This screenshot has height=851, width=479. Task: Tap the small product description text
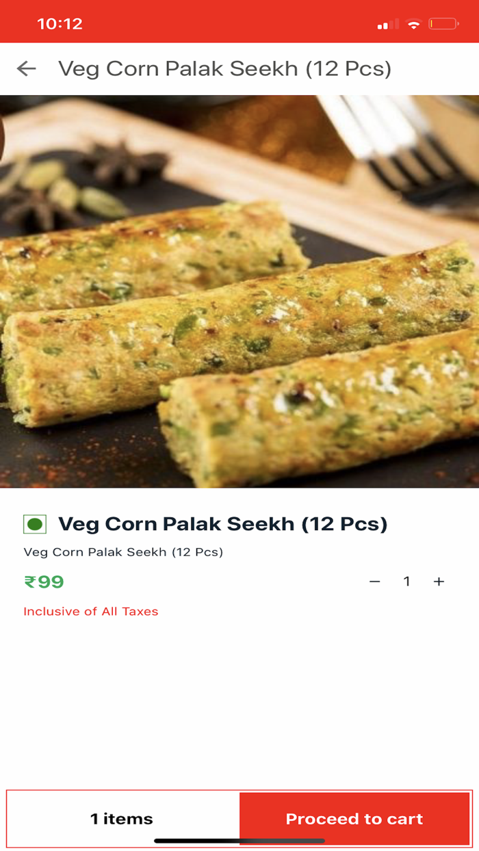click(123, 552)
